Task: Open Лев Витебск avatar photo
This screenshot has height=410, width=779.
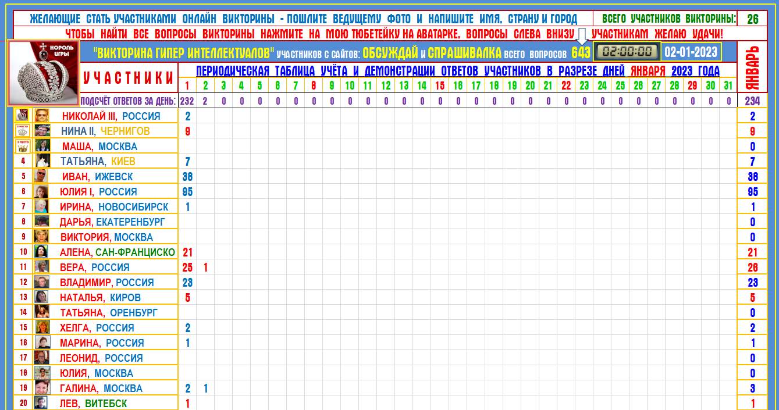Action: click(x=41, y=403)
